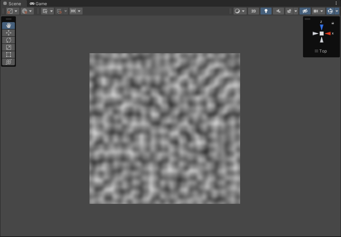Viewport: 341px width, 237px height.
Task: Open the window options kebab menu
Action: coord(336,3)
